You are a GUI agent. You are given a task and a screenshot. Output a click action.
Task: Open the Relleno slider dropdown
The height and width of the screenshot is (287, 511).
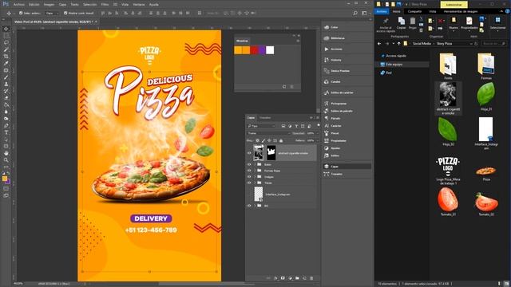click(317, 140)
